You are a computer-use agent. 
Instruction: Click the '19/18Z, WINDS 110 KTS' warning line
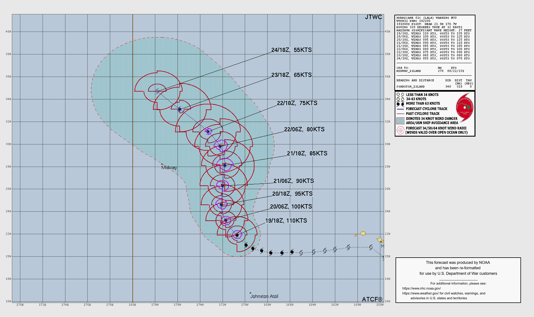point(433,33)
